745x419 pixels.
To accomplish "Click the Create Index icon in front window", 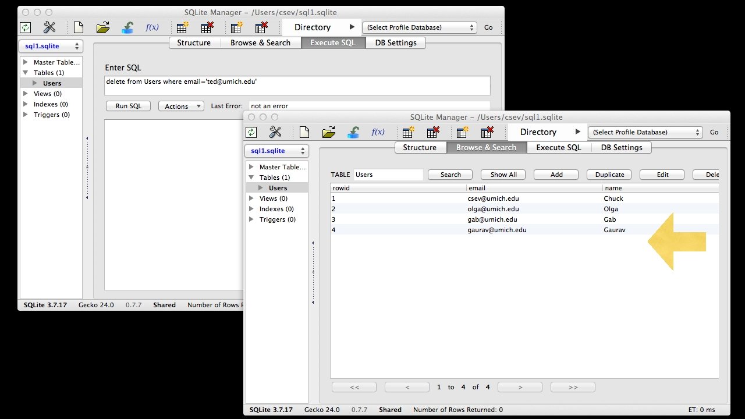I will [462, 132].
